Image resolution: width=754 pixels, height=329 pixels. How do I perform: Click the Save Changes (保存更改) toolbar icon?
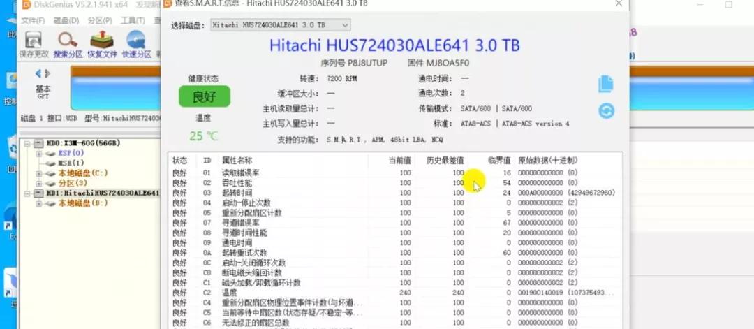pos(34,41)
